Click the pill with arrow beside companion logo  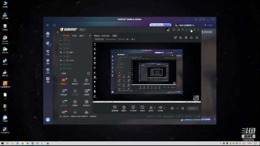tap(82, 30)
